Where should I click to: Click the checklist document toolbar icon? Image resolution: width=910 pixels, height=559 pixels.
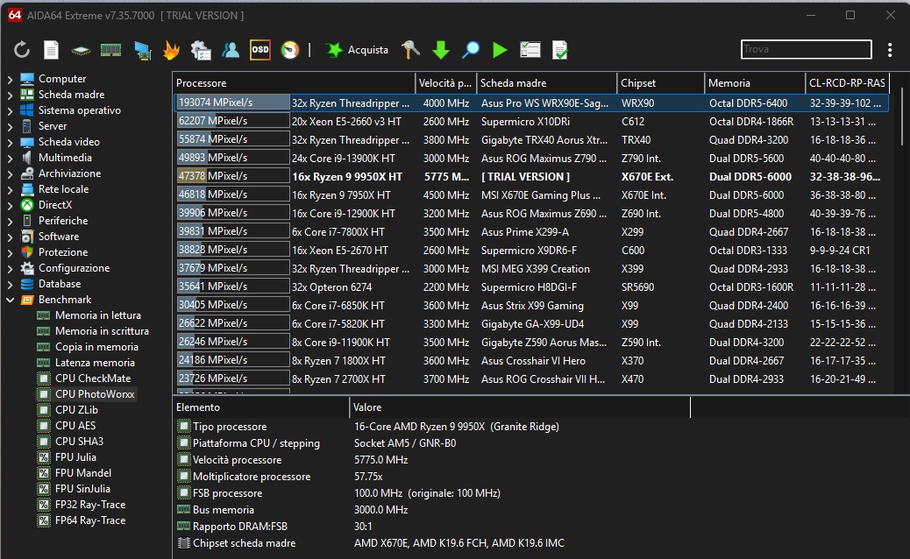point(560,50)
